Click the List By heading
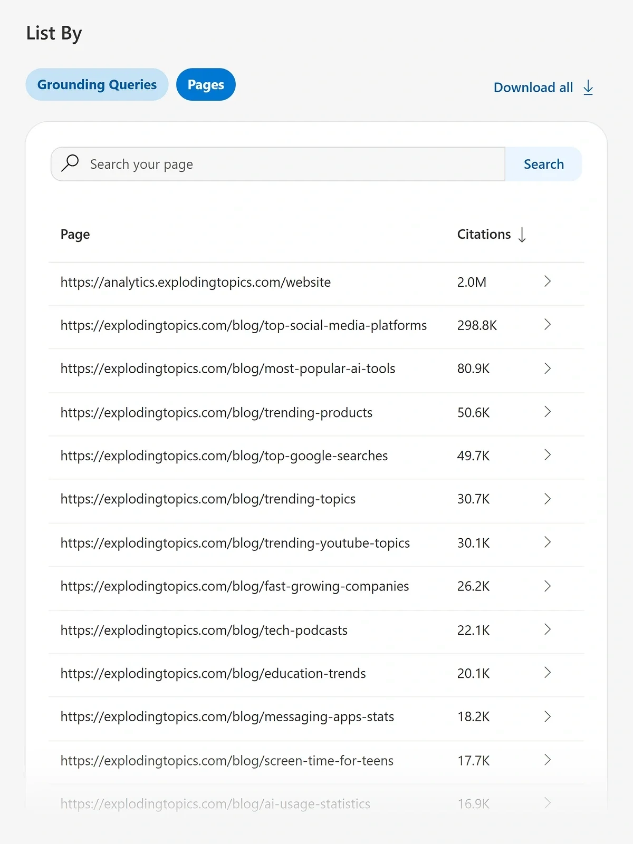The image size is (633, 844). 54,33
